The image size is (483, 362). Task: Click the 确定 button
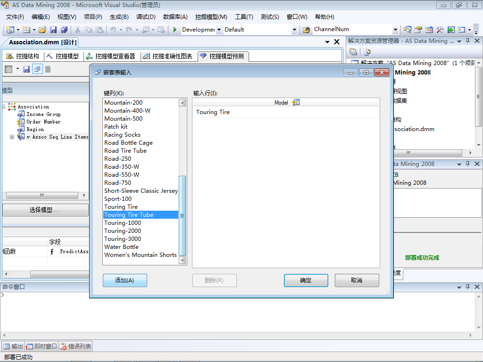[x=306, y=280]
